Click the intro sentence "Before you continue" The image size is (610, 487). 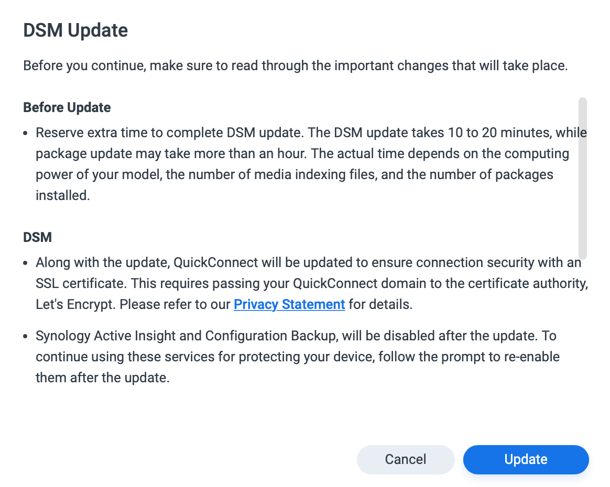tap(295, 65)
